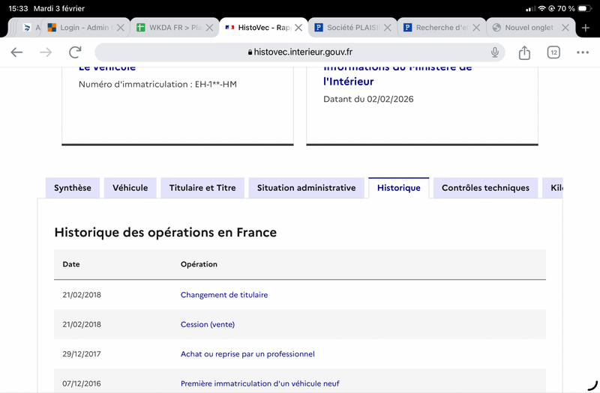The height and width of the screenshot is (393, 600).
Task: Tap the microphone voice search icon
Action: [495, 52]
